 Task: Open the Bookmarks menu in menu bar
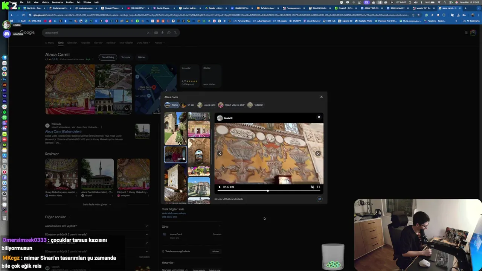point(57,2)
